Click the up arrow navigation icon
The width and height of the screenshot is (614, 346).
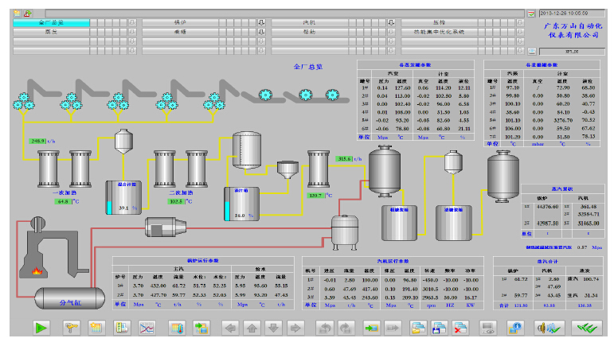coord(251,326)
